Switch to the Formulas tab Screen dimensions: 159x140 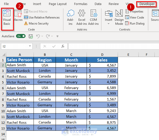click(x=81, y=4)
